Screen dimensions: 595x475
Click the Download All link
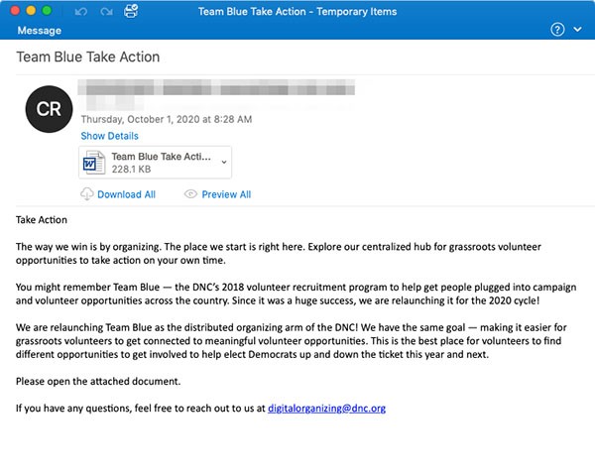click(127, 194)
